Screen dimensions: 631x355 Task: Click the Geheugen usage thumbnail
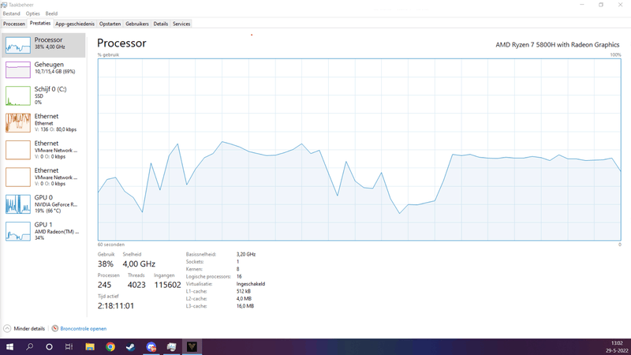(17, 69)
